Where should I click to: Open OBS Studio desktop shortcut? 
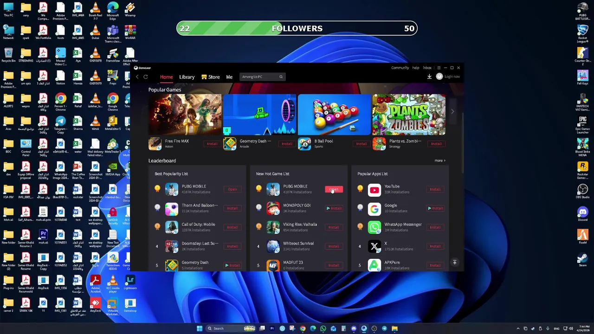coord(582,192)
